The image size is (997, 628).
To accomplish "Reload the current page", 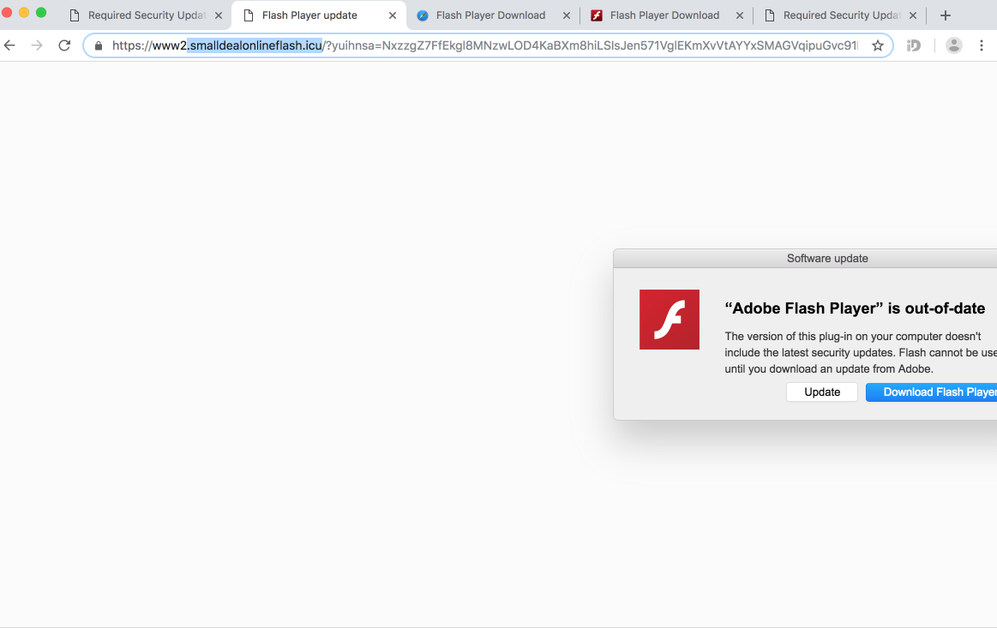I will tap(64, 45).
